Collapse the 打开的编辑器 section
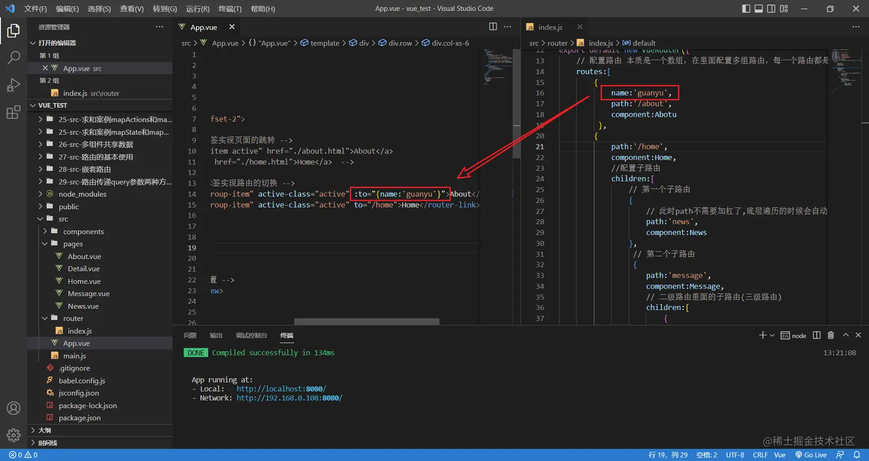The width and height of the screenshot is (869, 461). click(99, 43)
